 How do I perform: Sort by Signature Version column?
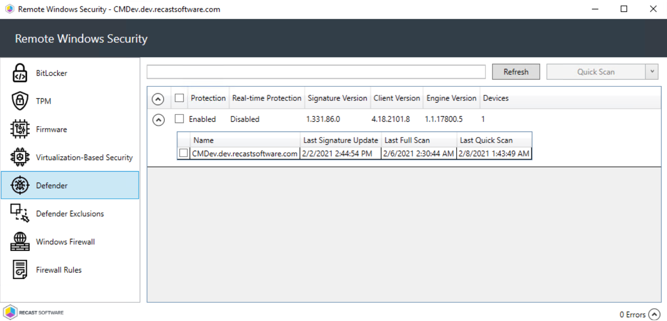point(337,98)
